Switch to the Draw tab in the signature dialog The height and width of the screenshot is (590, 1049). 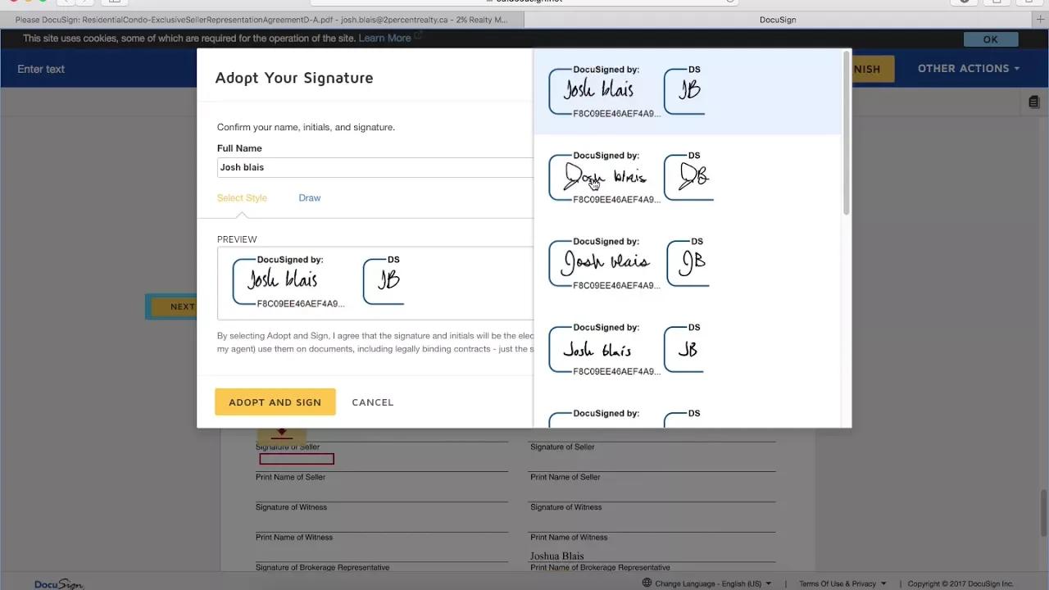(x=309, y=197)
